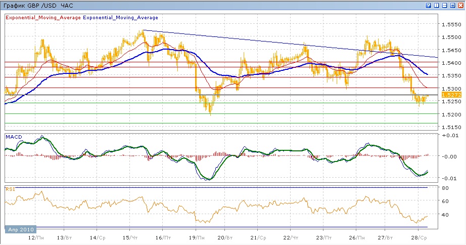The width and height of the screenshot is (466, 245).
Task: Click the 1.5200 level on price axis
Action: [451, 114]
